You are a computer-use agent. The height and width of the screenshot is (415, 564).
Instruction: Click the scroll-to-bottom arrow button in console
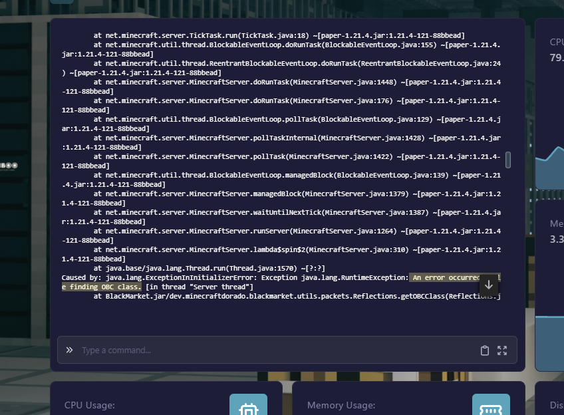[488, 285]
